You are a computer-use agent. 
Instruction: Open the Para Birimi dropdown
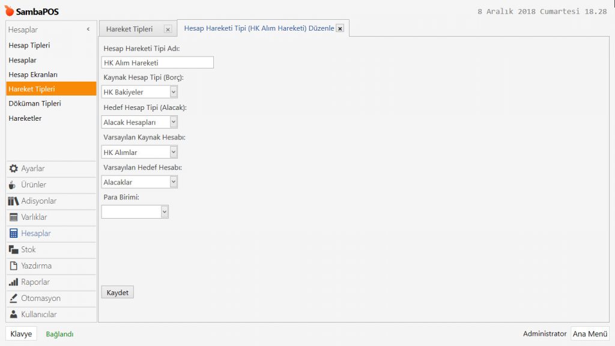click(165, 211)
